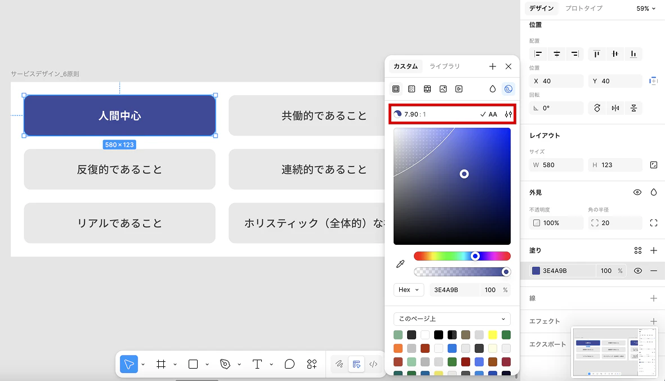The image size is (665, 381).
Task: Expand Move tool options arrow
Action: [143, 365]
